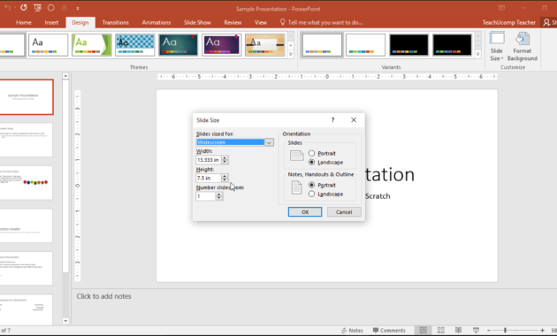The height and width of the screenshot is (336, 557).
Task: Select the white Office theme thumbnail
Action: click(48, 45)
